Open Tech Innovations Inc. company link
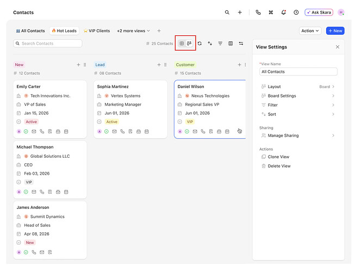Image resolution: width=355 pixels, height=272 pixels. coord(50,96)
